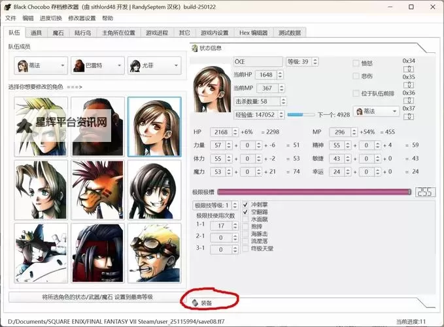The width and height of the screenshot is (444, 327).
Task: Enable the 流星落 limit skill
Action: pyautogui.click(x=245, y=241)
